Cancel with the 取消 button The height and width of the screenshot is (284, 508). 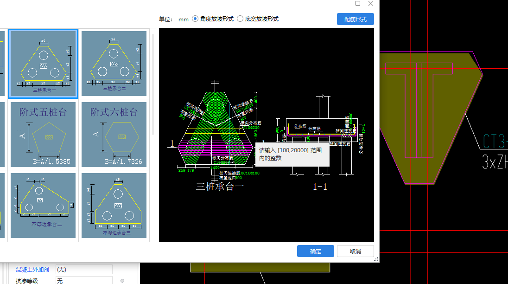click(356, 251)
